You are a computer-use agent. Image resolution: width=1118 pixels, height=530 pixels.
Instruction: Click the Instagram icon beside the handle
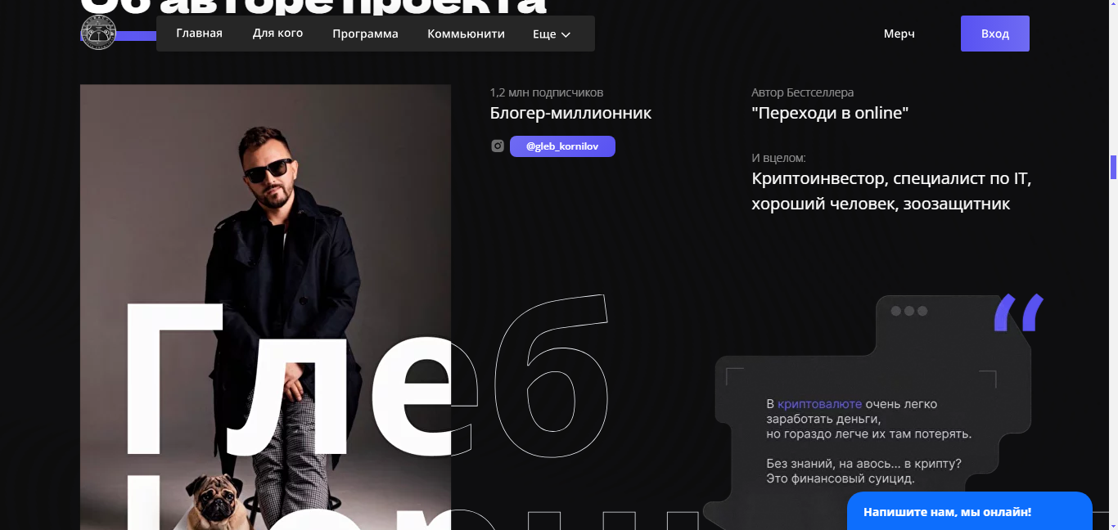tap(498, 146)
